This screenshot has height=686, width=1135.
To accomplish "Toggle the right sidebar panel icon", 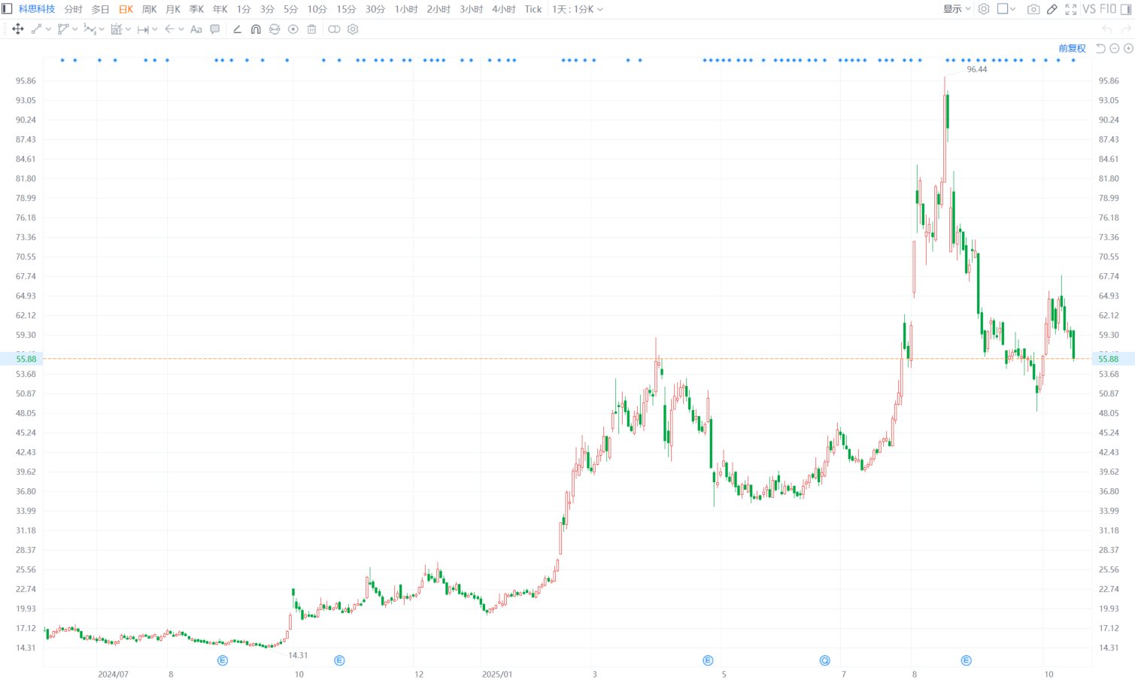I will pyautogui.click(x=1126, y=9).
